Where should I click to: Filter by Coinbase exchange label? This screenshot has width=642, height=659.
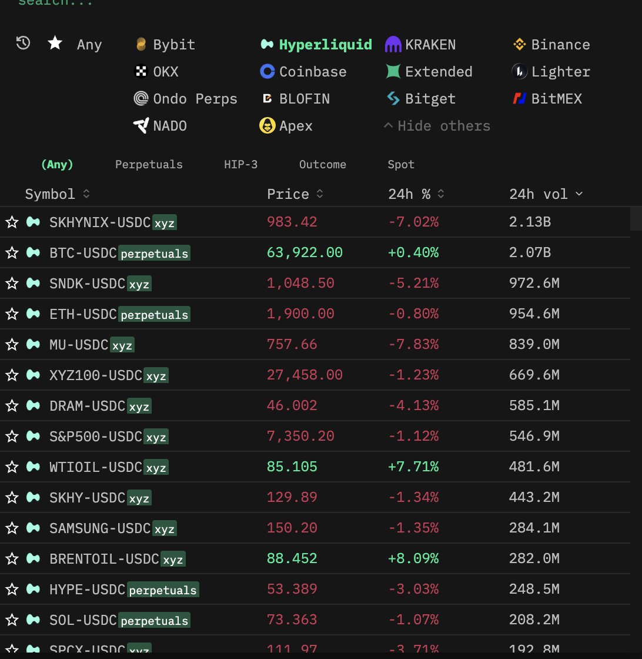tap(313, 71)
